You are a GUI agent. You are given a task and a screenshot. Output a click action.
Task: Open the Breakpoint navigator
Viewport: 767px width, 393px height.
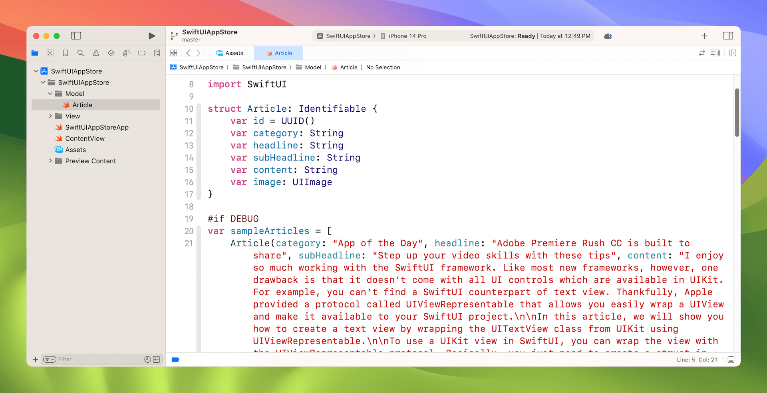tap(141, 53)
